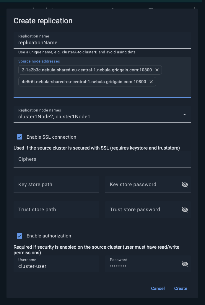
Task: Uncheck Enable authorization
Action: [x=19, y=236]
